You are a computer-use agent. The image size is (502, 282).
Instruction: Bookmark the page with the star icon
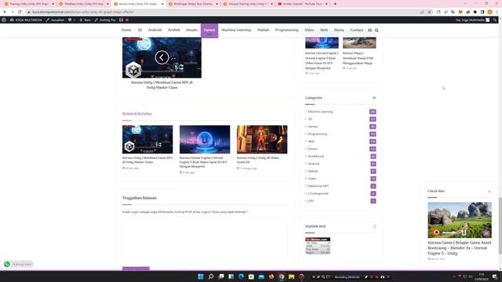click(429, 12)
